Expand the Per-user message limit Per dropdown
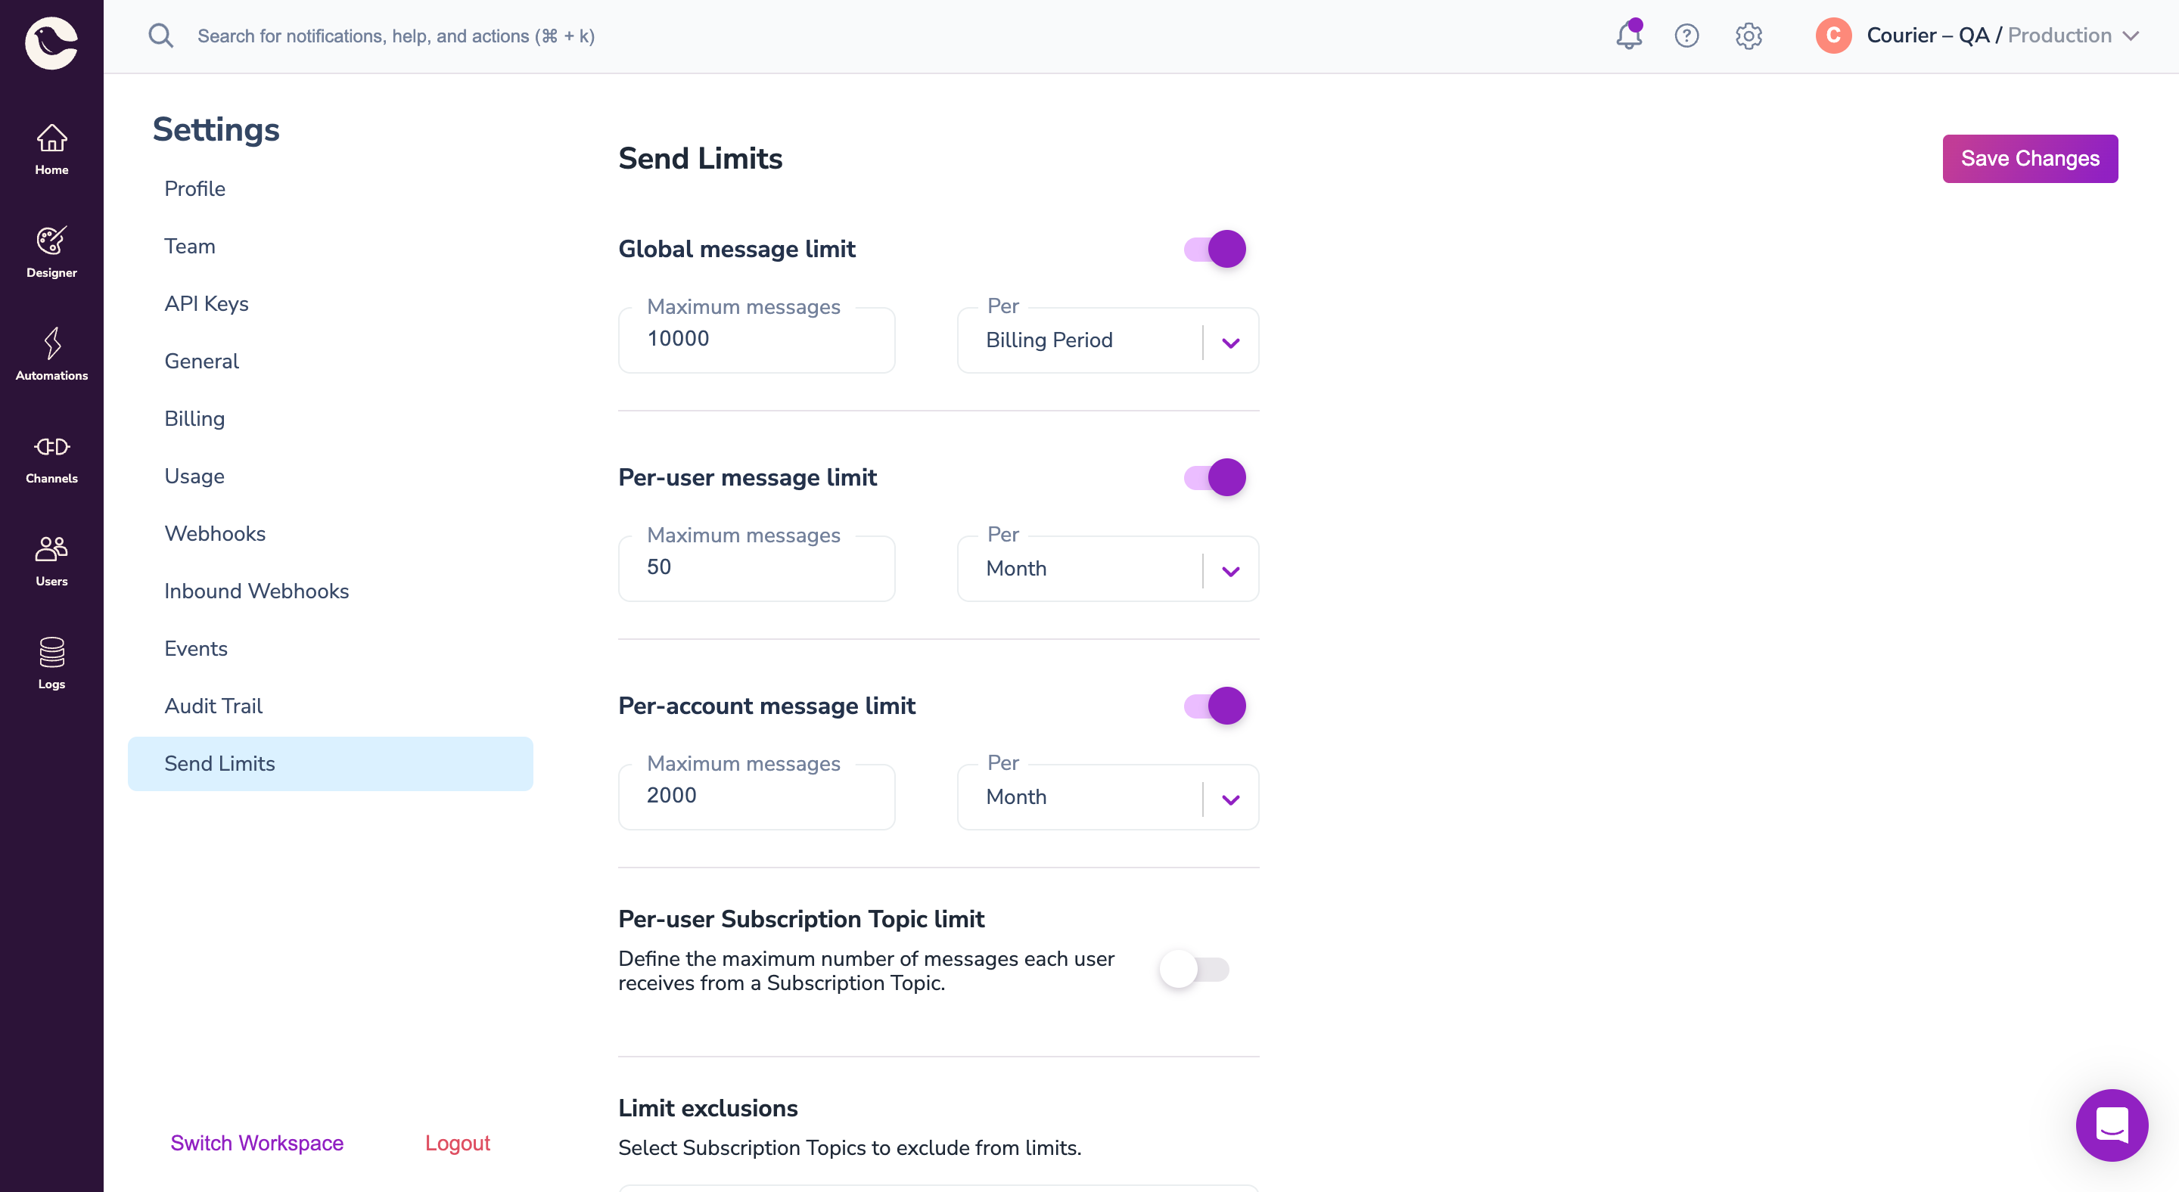Viewport: 2179px width, 1192px height. click(x=1230, y=568)
